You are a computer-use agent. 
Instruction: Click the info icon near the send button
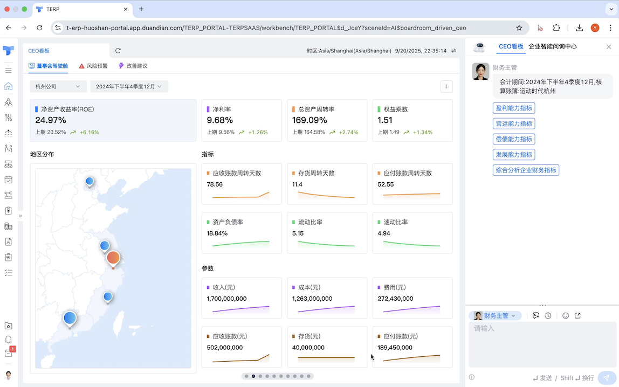coord(472,377)
